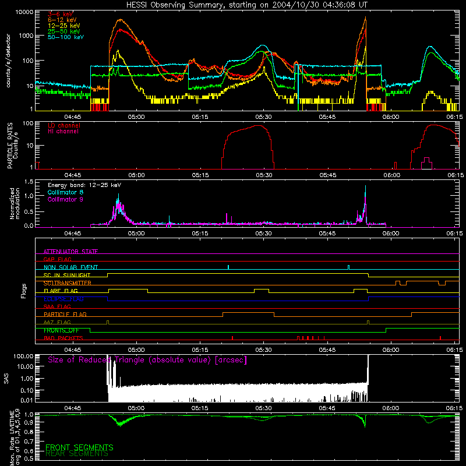Click the NON SOLAR EVENT flag label
Screen dimensions: 466x466
70,267
